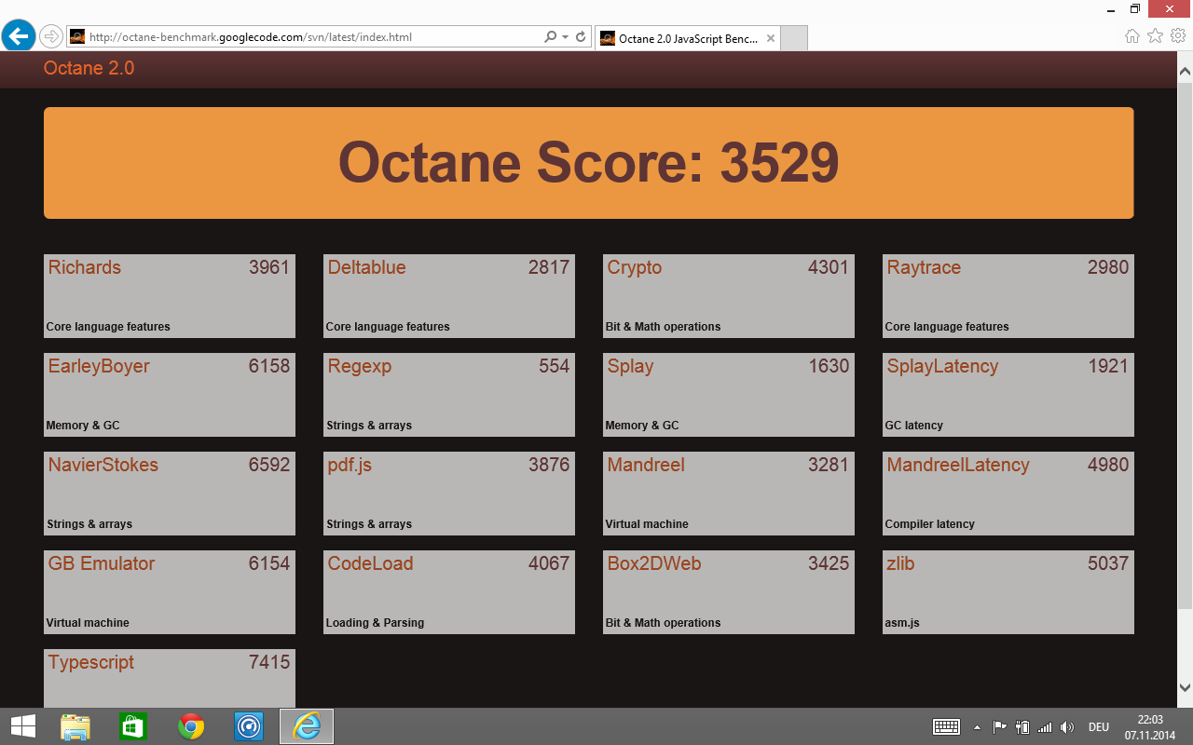Open the GB Emulator benchmark link

click(102, 563)
